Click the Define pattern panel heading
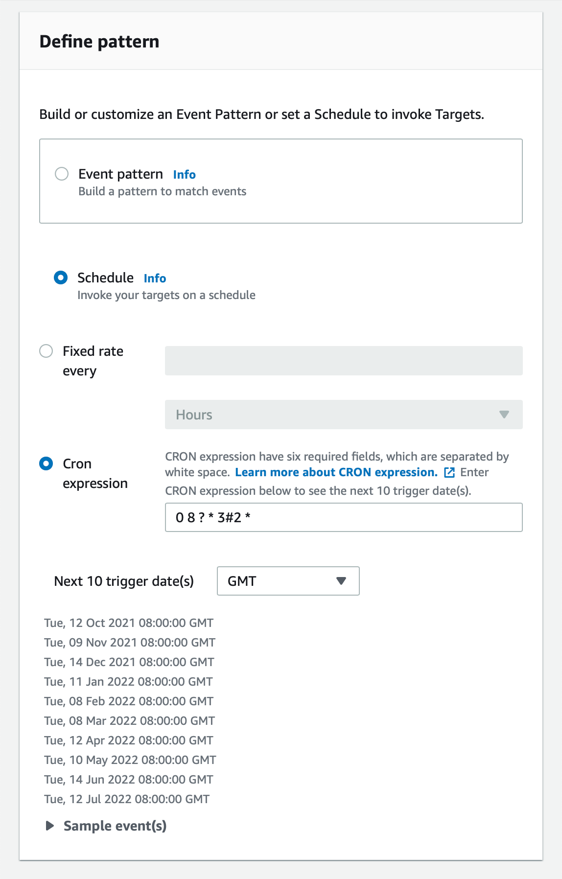Screen dimensions: 562x879 [x=99, y=42]
